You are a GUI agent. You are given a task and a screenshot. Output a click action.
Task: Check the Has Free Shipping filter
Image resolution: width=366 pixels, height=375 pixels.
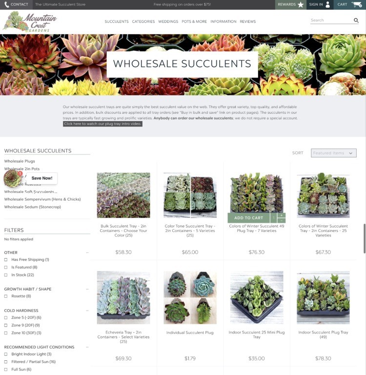tap(6, 260)
